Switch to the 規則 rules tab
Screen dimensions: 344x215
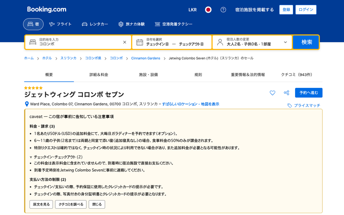(198, 75)
